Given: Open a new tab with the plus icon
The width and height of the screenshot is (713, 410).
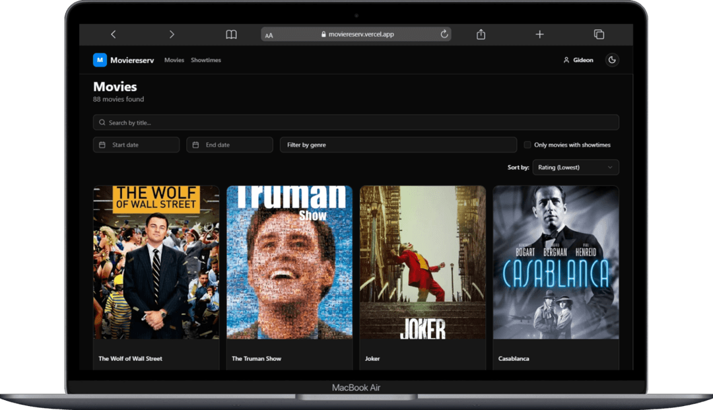Looking at the screenshot, I should [539, 34].
